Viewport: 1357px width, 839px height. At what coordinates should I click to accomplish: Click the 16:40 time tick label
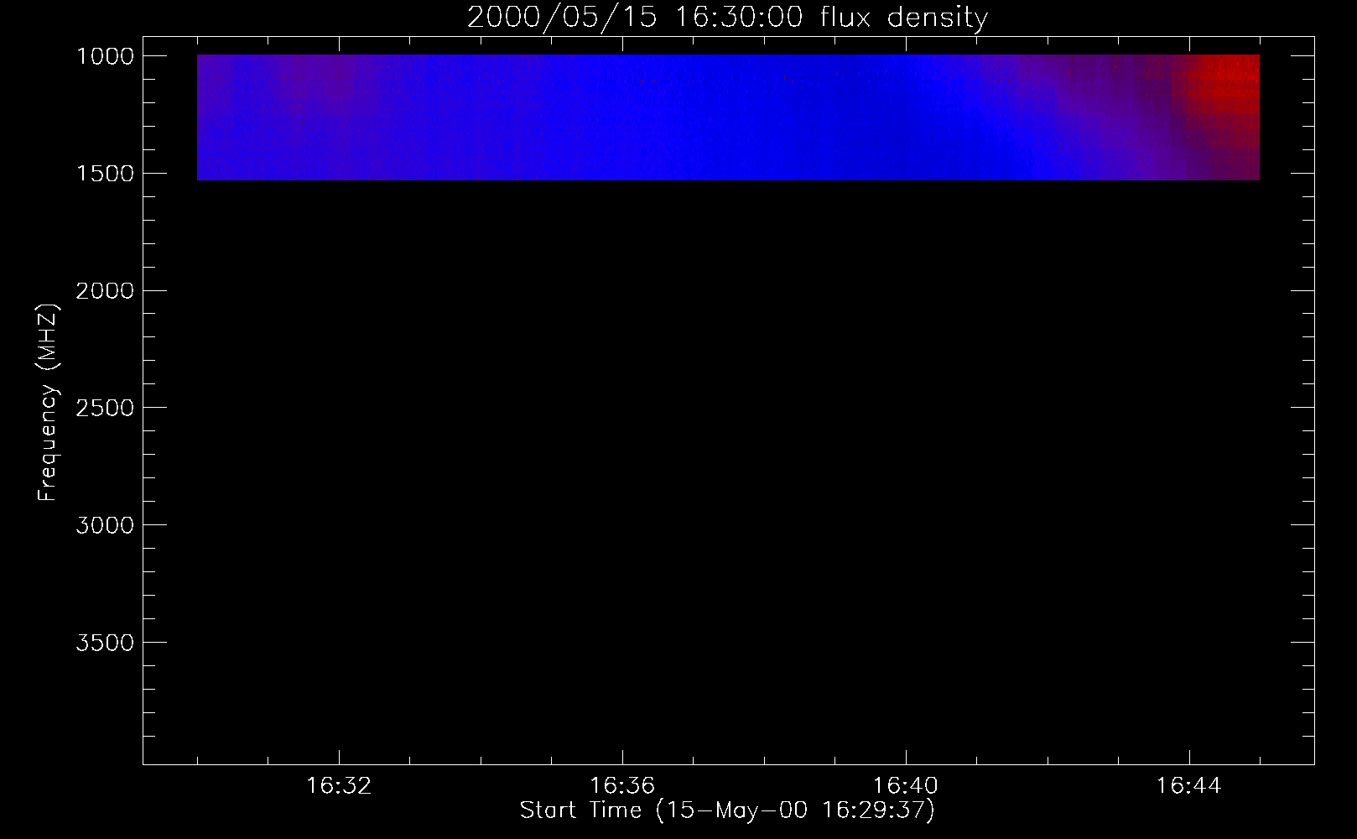pyautogui.click(x=906, y=786)
